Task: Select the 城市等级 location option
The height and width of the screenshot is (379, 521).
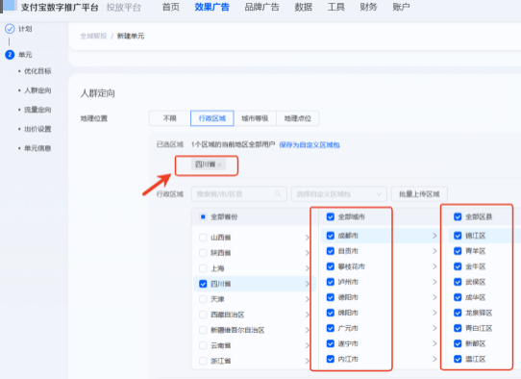Action: pyautogui.click(x=255, y=118)
